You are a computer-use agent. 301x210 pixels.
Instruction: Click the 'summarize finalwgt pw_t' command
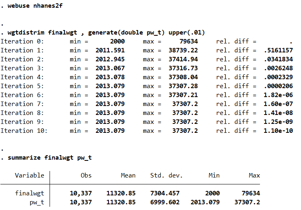[x=50, y=158]
